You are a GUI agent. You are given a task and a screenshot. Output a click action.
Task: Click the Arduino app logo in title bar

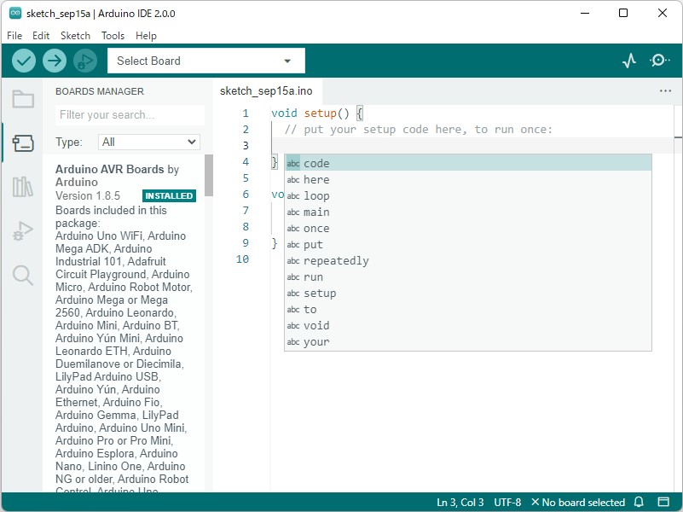(x=15, y=13)
